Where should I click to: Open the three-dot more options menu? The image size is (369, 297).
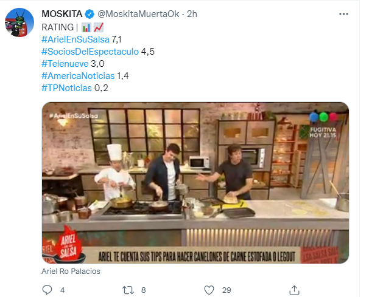tap(343, 14)
